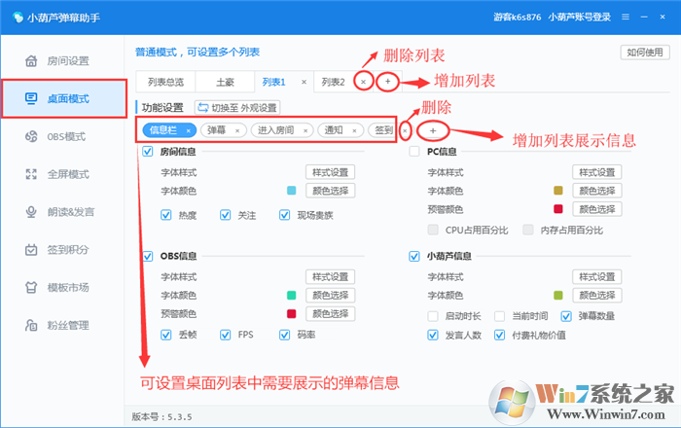Remove the 信息栏 tag with its x

click(x=189, y=130)
